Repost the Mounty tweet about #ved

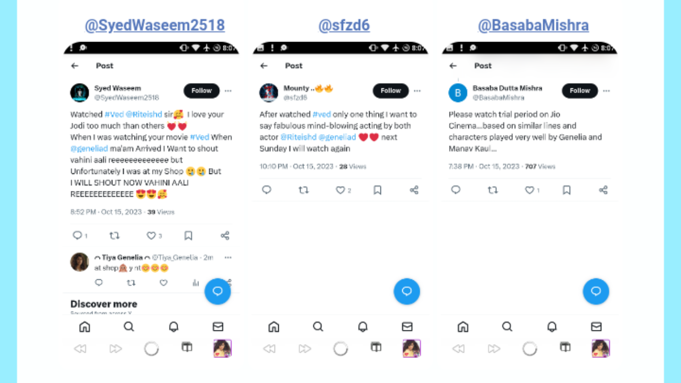pos(303,190)
